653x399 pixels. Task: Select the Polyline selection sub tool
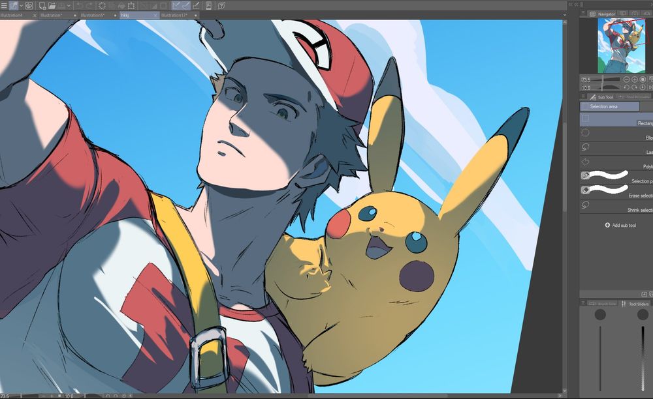(x=616, y=163)
